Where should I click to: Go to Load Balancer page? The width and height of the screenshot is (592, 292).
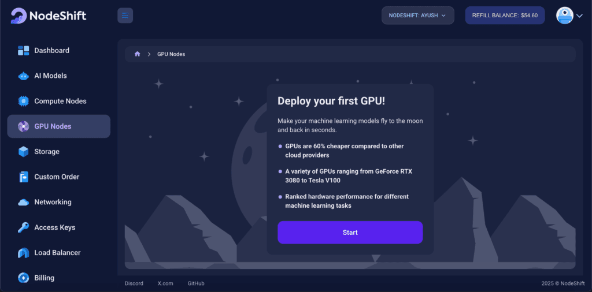point(59,253)
